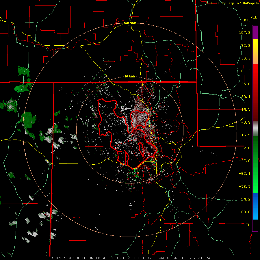
Task: Click the VEL legend title
Action: pyautogui.click(x=254, y=17)
